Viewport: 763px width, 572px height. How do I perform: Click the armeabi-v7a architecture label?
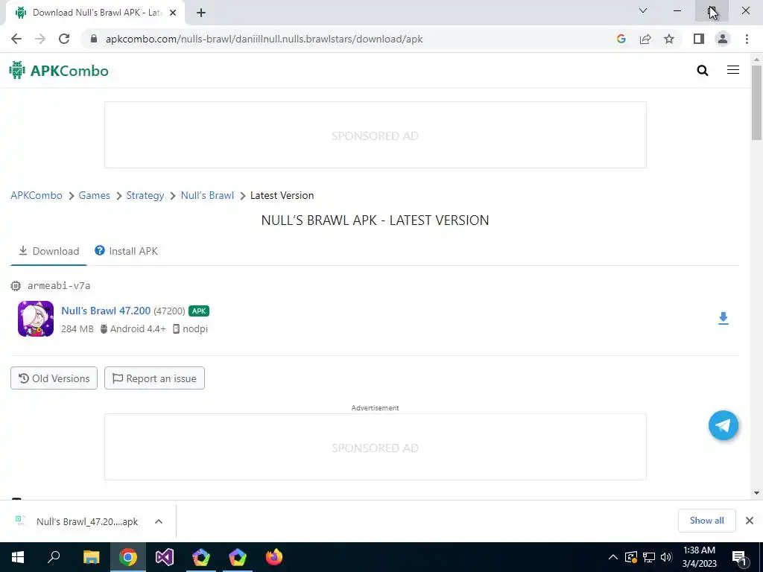(x=59, y=285)
